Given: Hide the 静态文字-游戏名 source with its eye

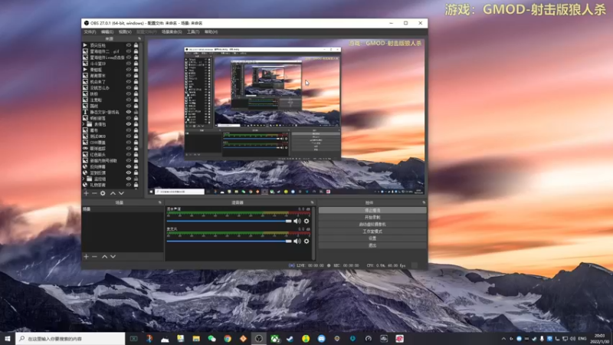Looking at the screenshot, I should 129,112.
